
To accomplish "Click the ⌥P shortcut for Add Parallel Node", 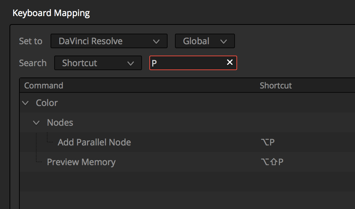I will 268,142.
